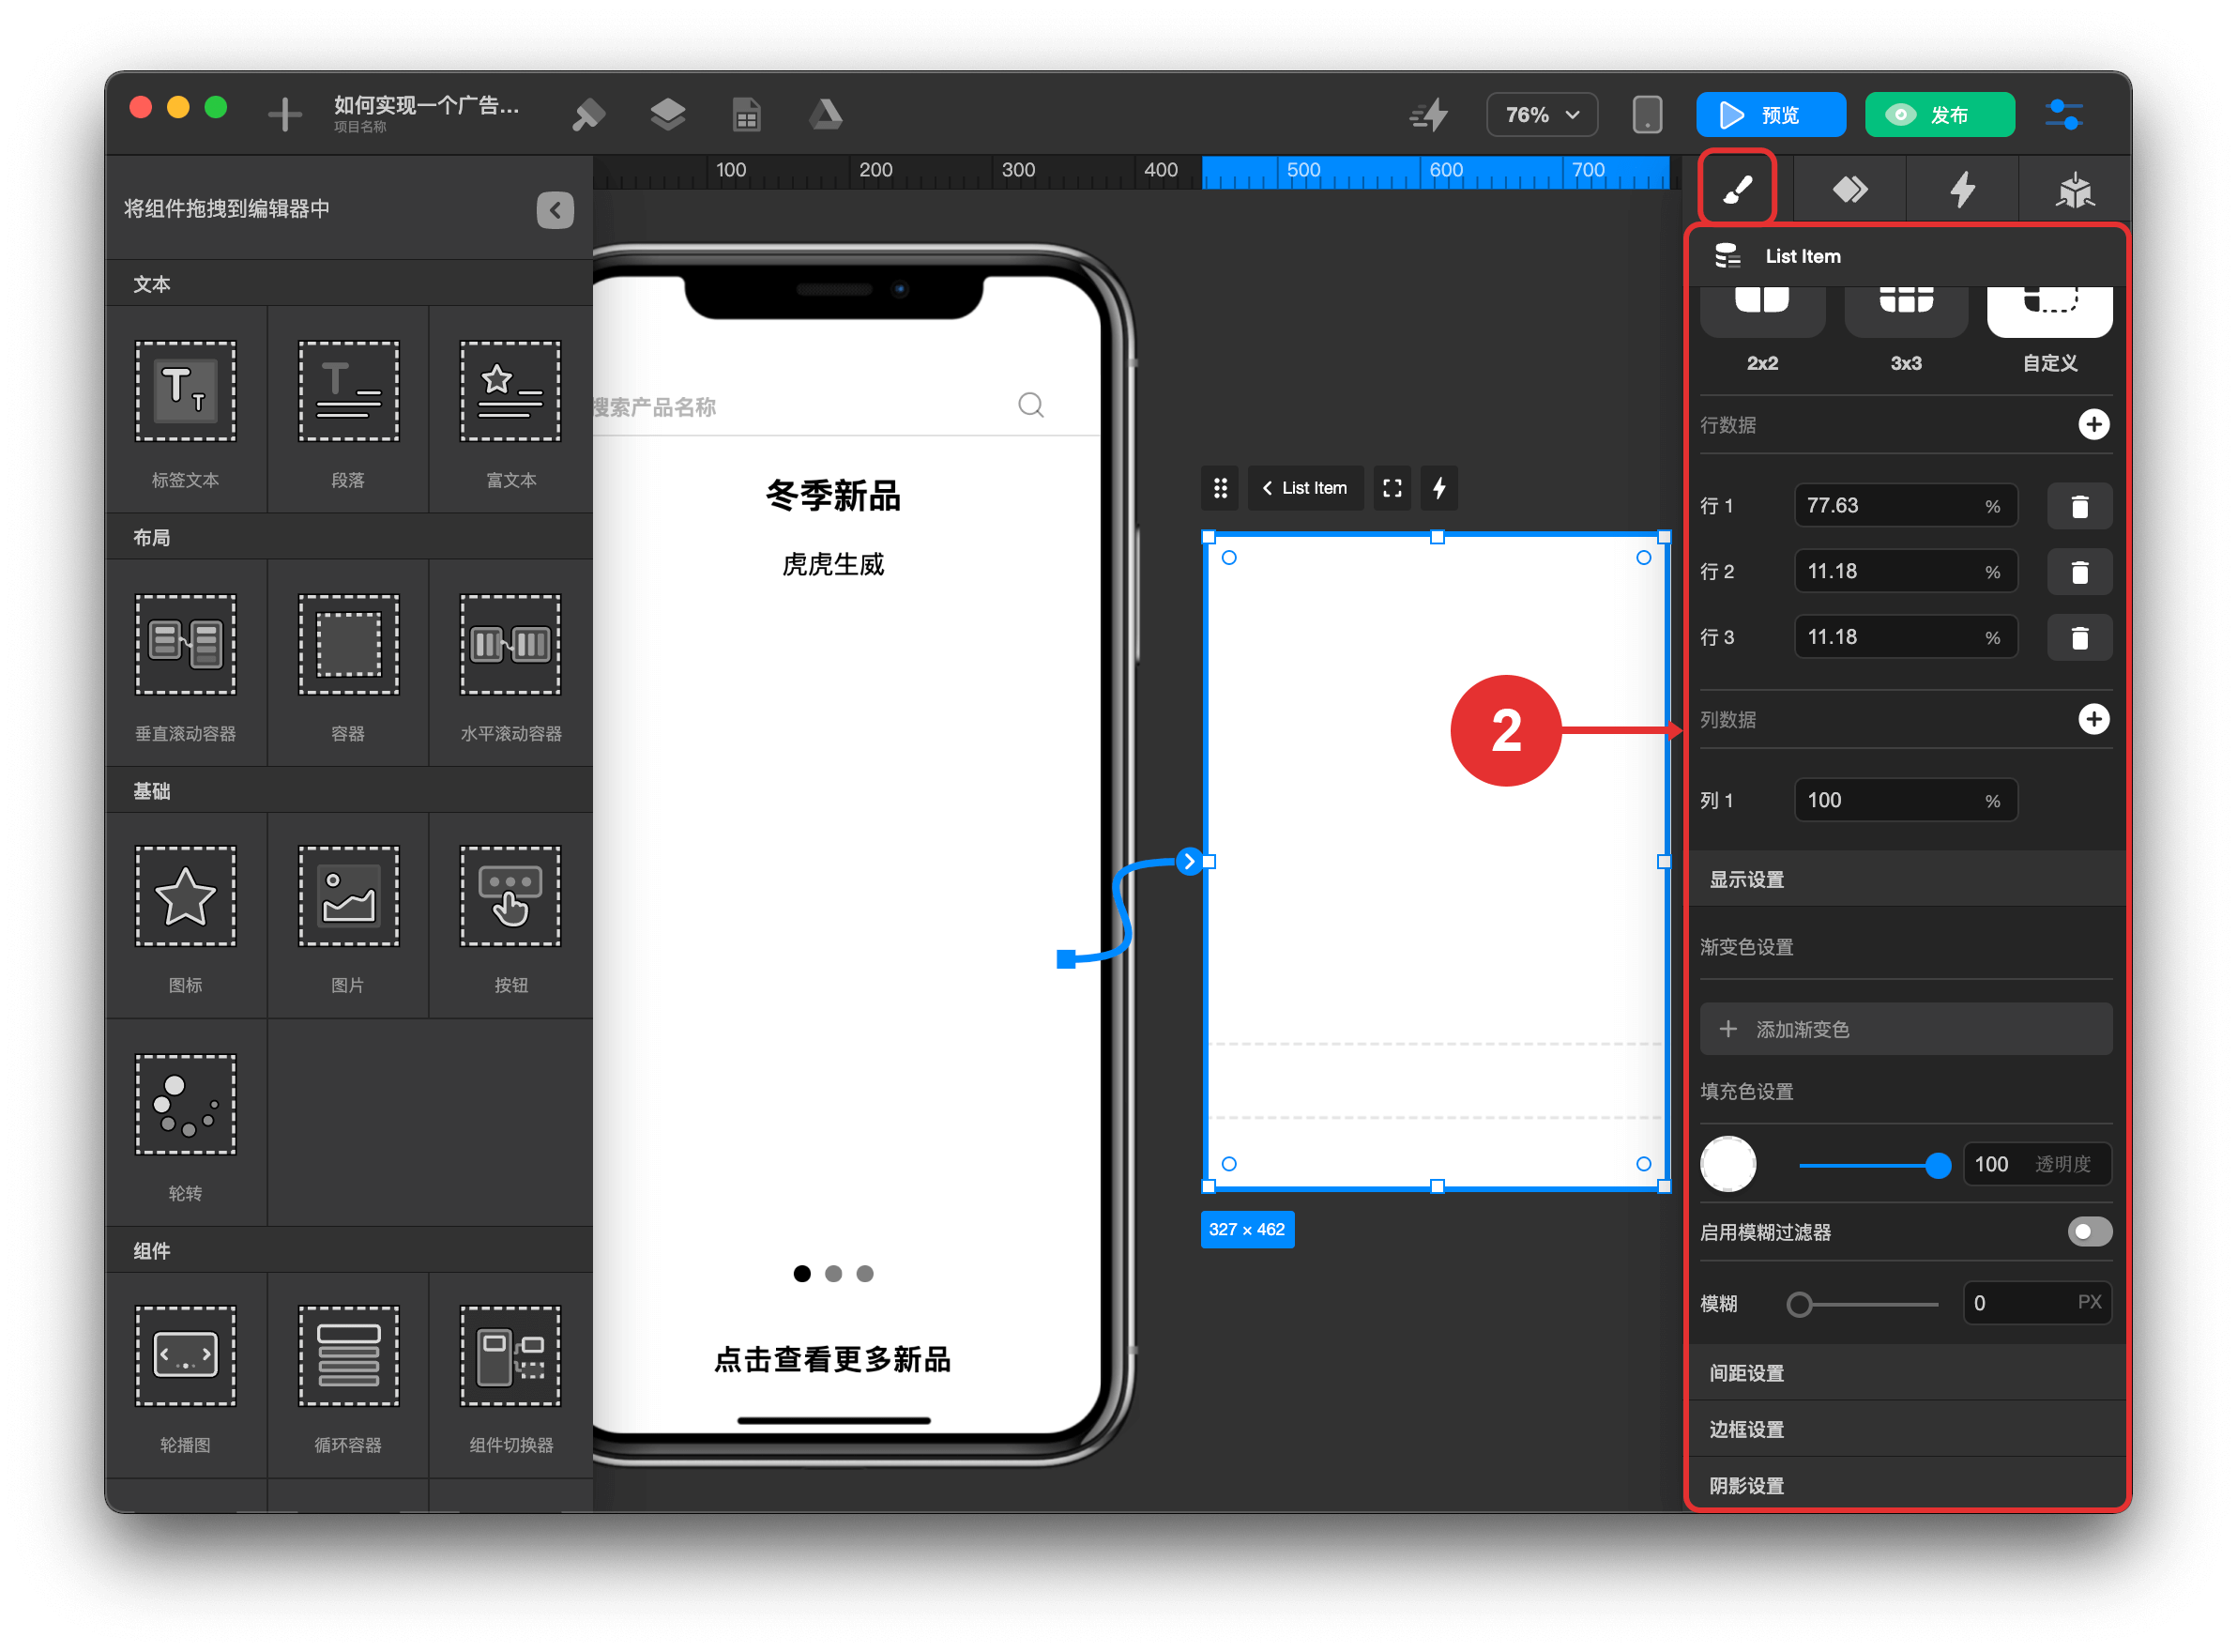Collapse the component panel with arrow button
2237x1652 pixels.
tap(555, 210)
